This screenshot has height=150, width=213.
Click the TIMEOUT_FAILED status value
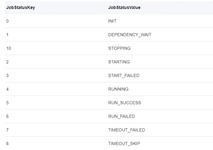[x=126, y=130]
